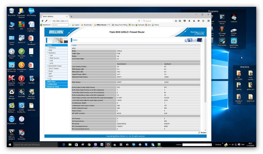
Task: Open the RoboForm toolbar dropdown
Action: pos(46,25)
